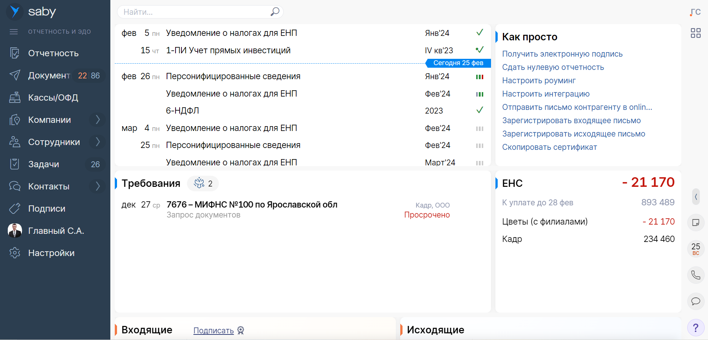Click the Подписать link
Image resolution: width=708 pixels, height=340 pixels.
click(x=214, y=330)
